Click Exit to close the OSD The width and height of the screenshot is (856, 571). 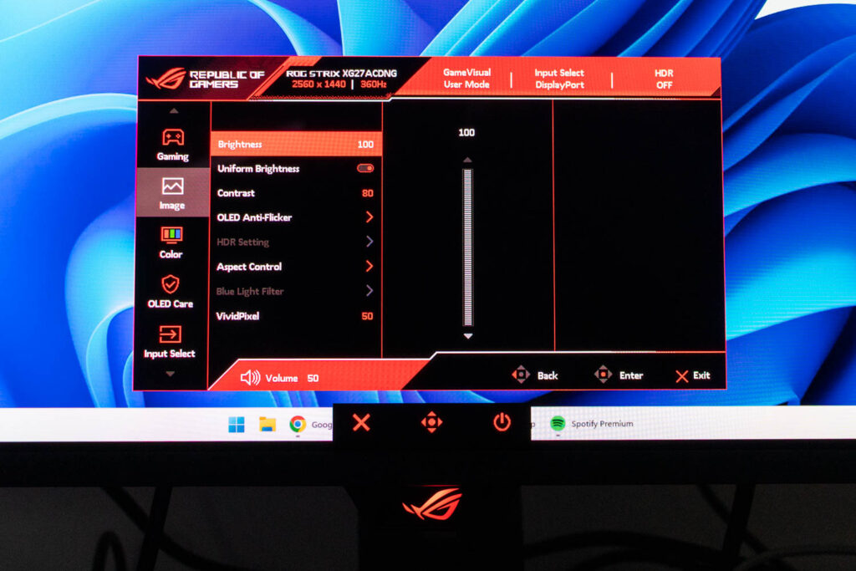[693, 375]
